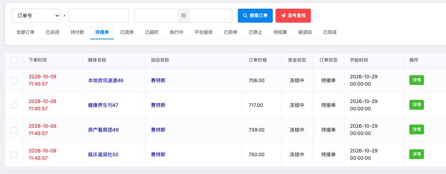Check the row for 本地资讯速递46

[x=14, y=80]
